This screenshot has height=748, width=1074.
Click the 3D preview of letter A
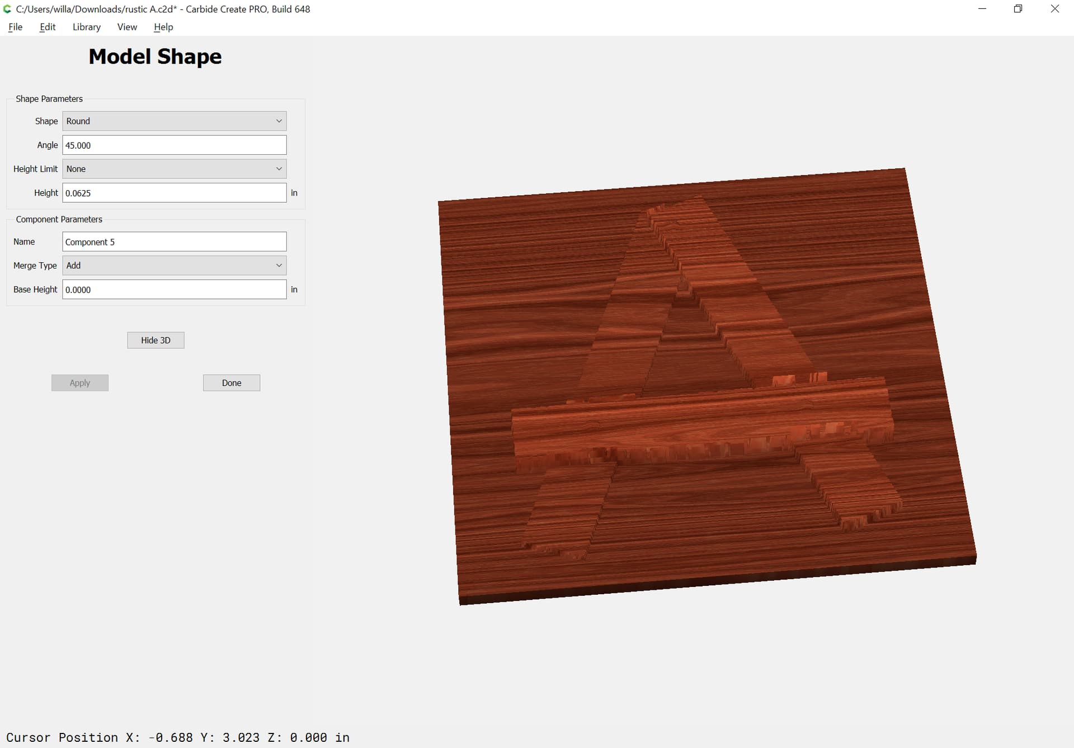(x=707, y=386)
